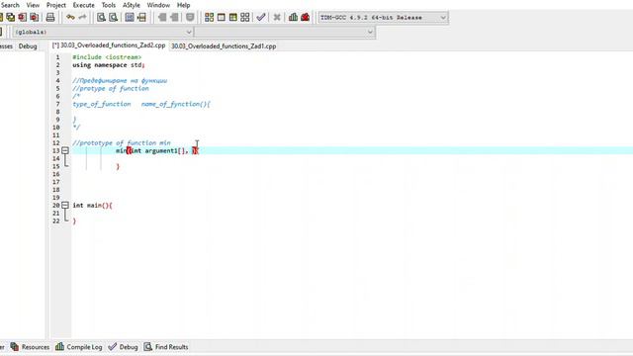
Task: Switch to the 30.03_Overloaded_functions_Zad1.cpp tab
Action: pos(224,46)
